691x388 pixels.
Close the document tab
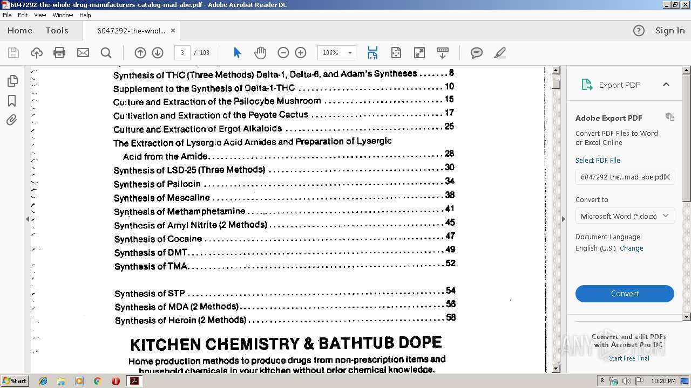click(x=173, y=31)
